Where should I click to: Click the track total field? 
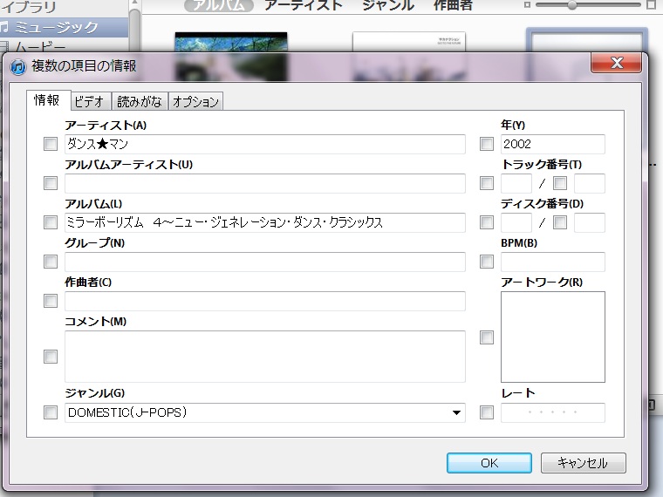coord(590,183)
